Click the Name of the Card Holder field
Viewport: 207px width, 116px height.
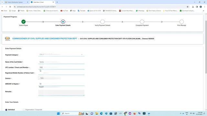coord(61,62)
